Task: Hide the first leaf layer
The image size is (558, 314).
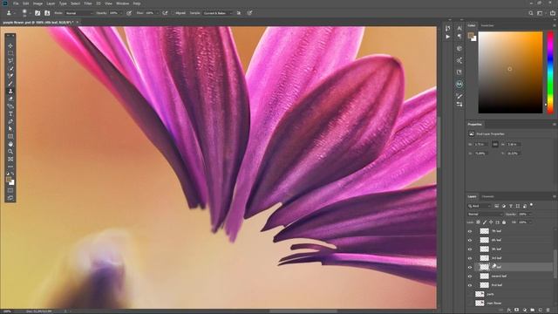Action: coord(470,285)
